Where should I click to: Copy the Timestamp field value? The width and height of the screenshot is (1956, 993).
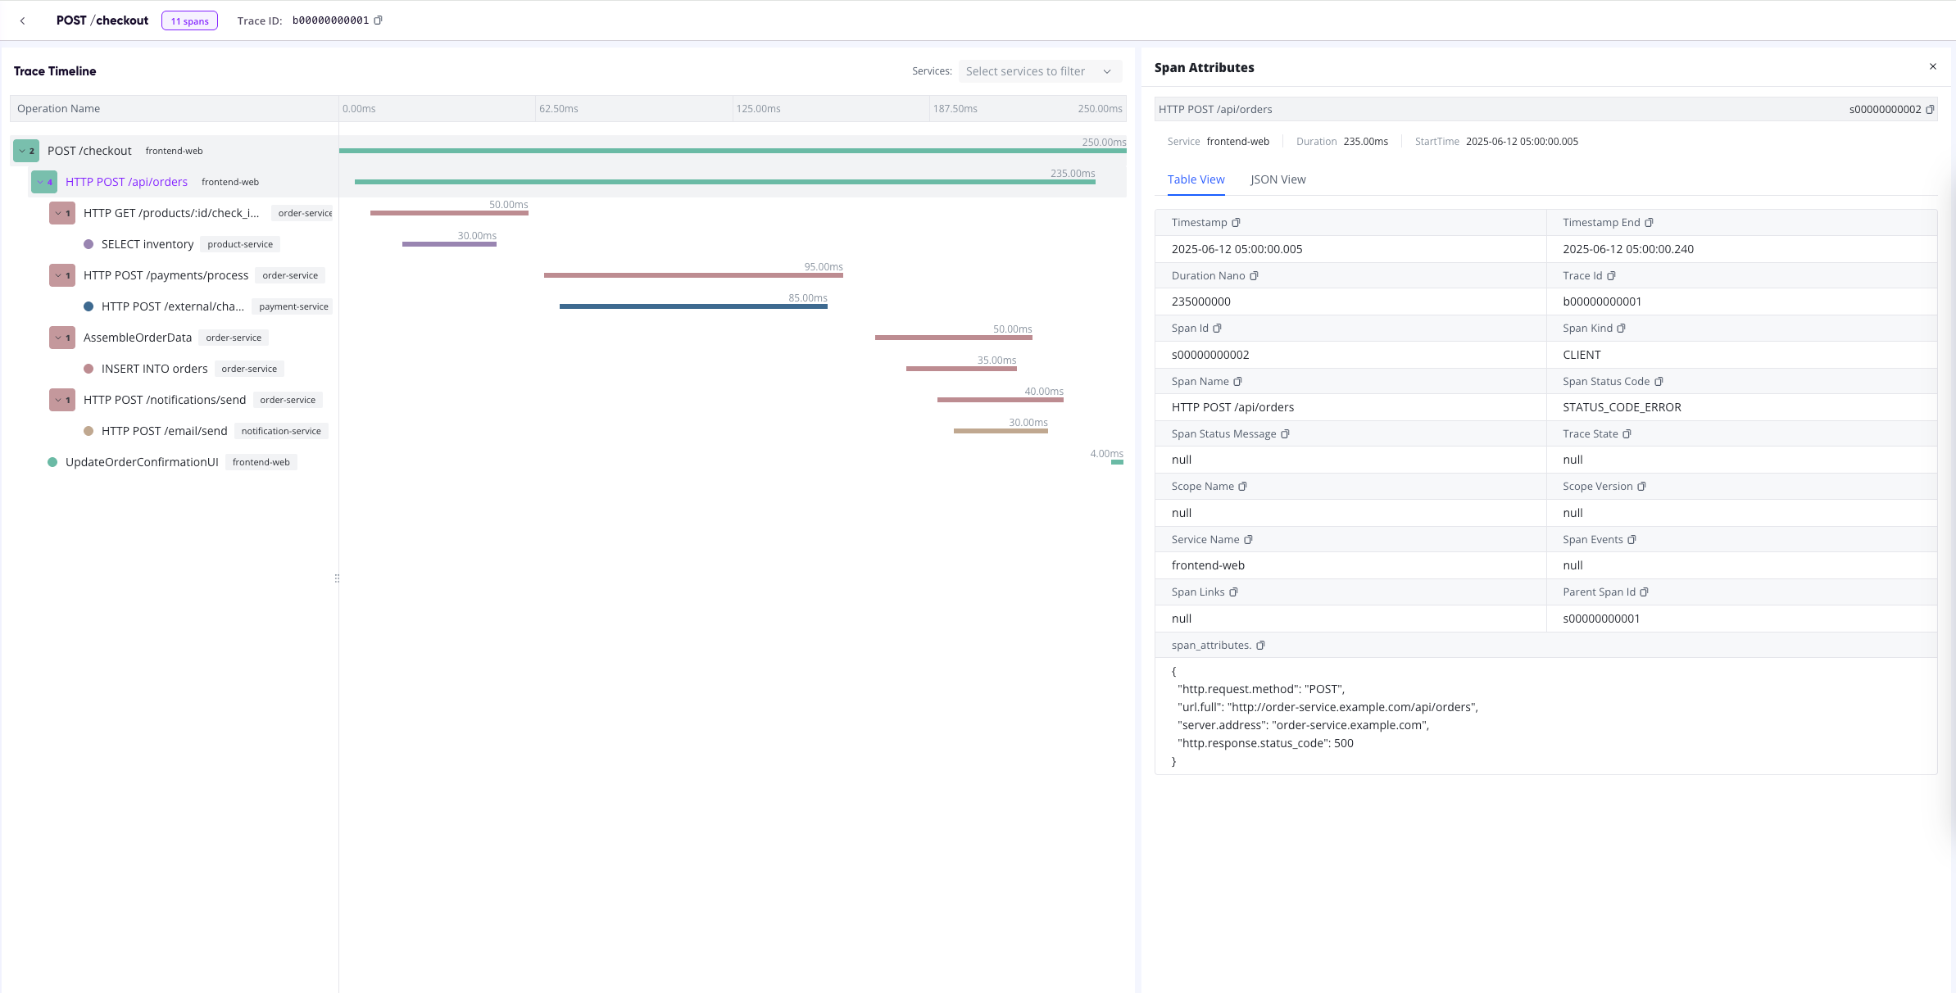[x=1236, y=223]
